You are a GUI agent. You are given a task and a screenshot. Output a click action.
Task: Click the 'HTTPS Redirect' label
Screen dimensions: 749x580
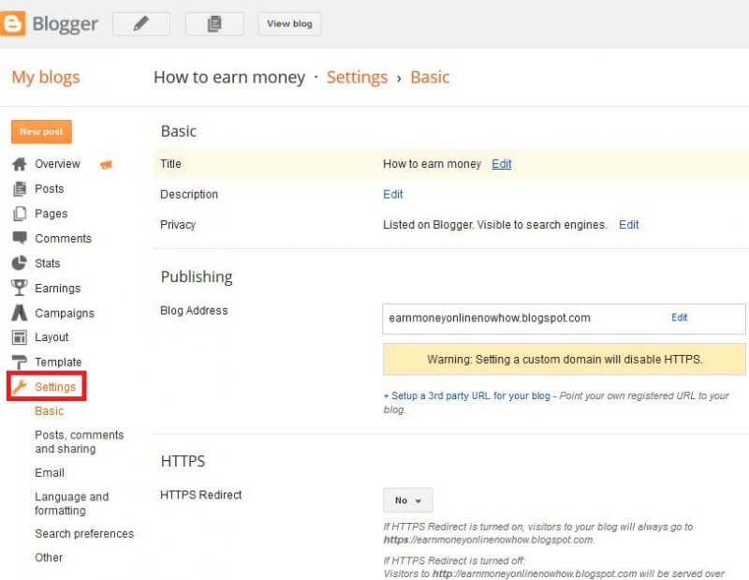coord(200,495)
